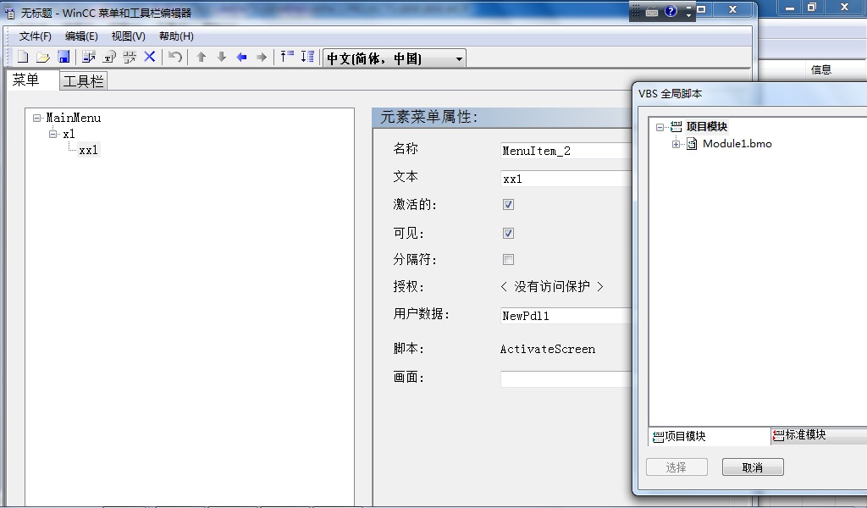Open the 编辑(E) menu
Image resolution: width=867 pixels, height=508 pixels.
click(x=81, y=36)
